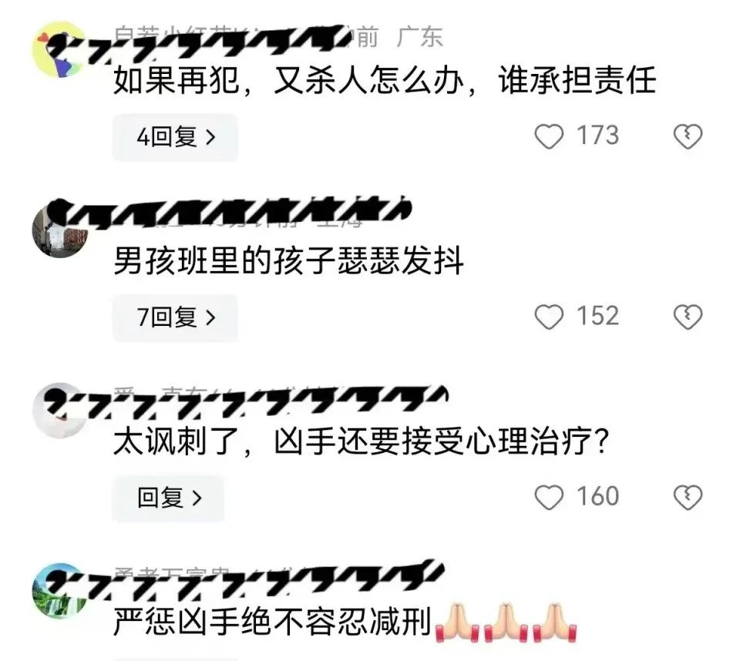The height and width of the screenshot is (661, 740).
Task: Dislike the 太讽刺了 comment
Action: tap(688, 497)
